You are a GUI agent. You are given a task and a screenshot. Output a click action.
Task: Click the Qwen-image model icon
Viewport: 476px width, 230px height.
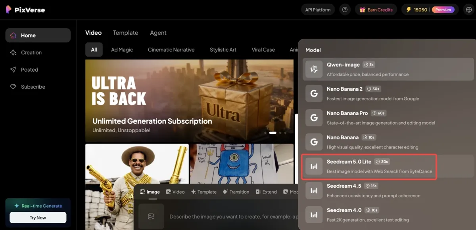(x=314, y=69)
